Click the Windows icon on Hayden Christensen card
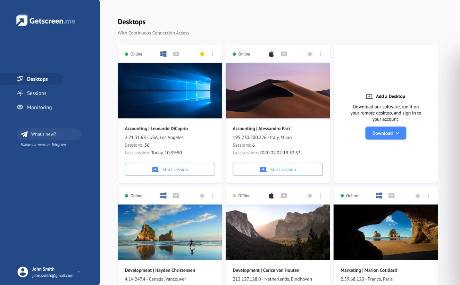The width and height of the screenshot is (460, 285). coord(163,196)
